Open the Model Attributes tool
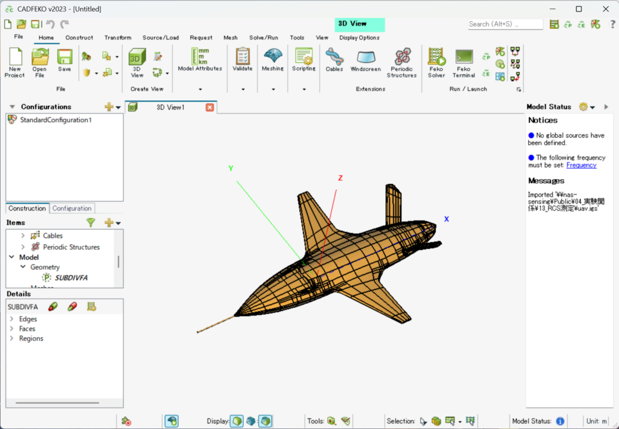The width and height of the screenshot is (619, 429). click(x=199, y=60)
